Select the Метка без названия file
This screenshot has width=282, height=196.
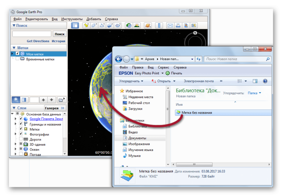[223, 113]
